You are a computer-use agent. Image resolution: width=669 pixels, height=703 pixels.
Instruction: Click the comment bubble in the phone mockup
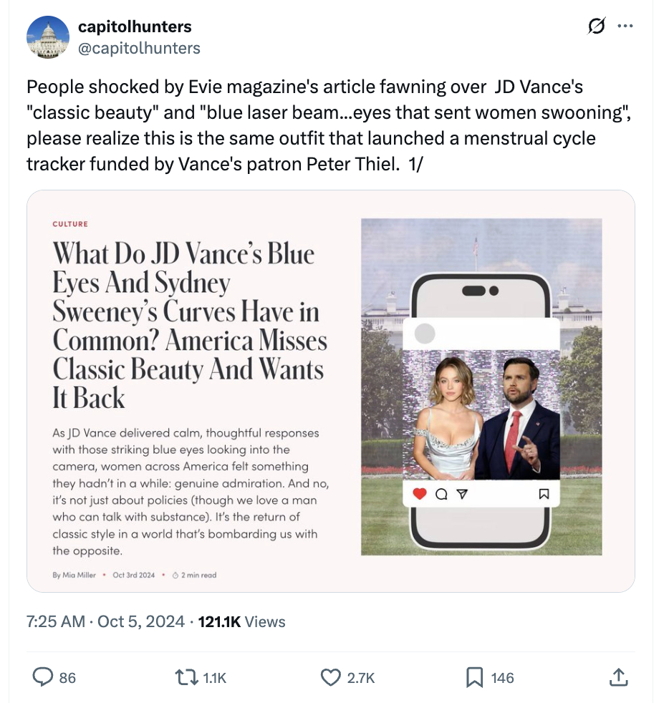[x=441, y=493]
